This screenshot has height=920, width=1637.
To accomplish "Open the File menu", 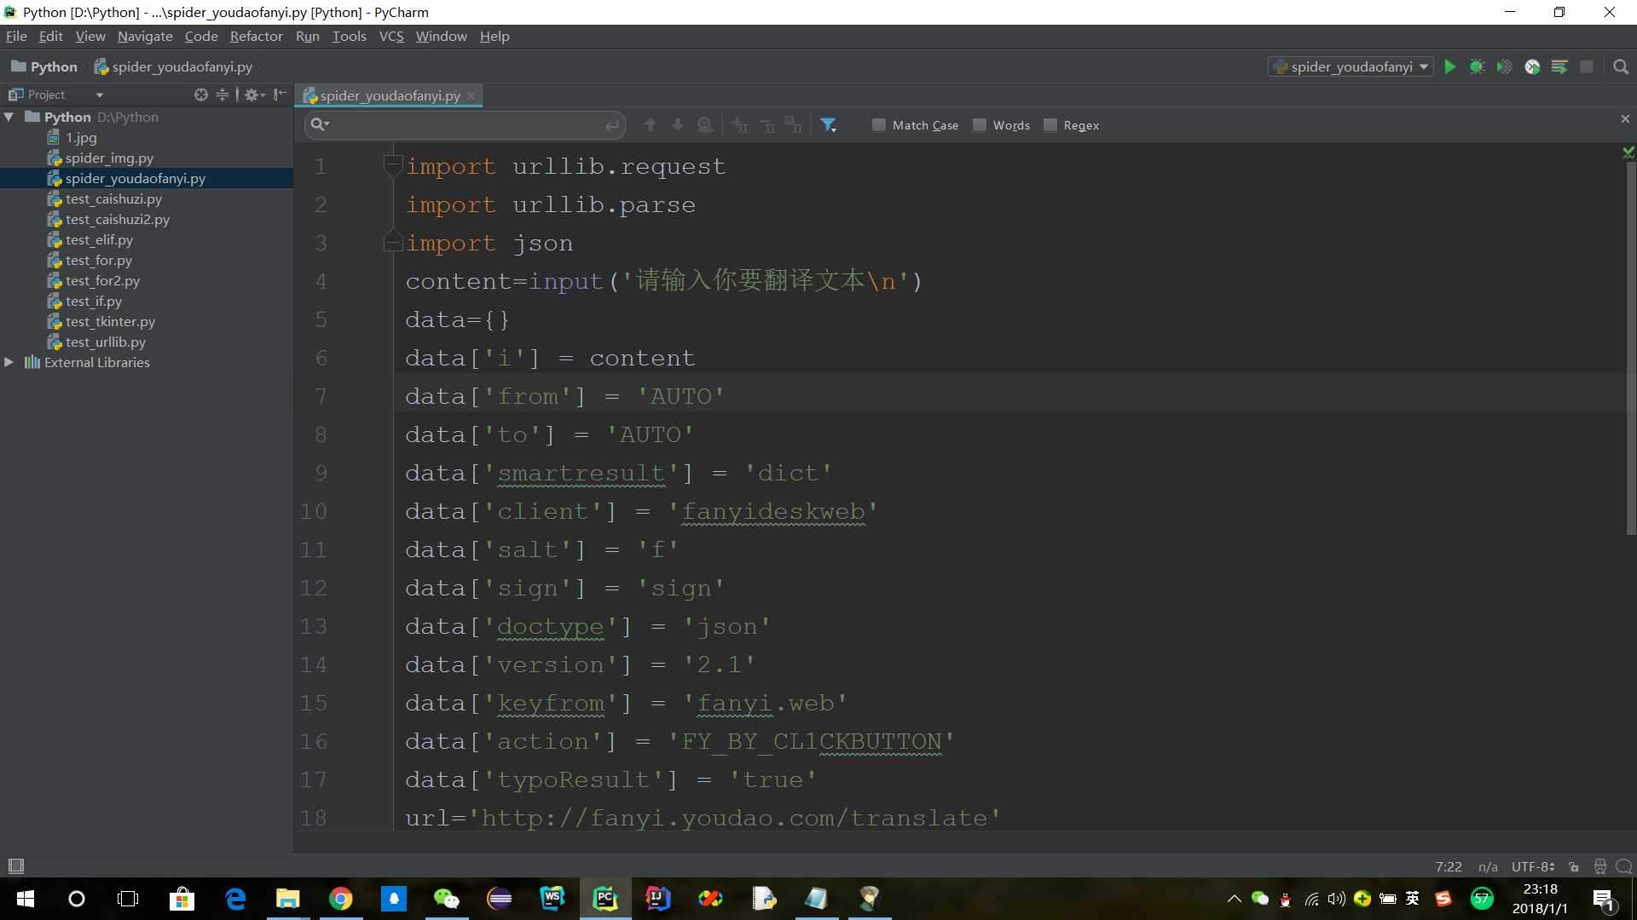I will (x=16, y=36).
